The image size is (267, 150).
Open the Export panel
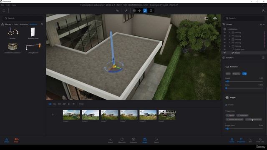(x=156, y=140)
